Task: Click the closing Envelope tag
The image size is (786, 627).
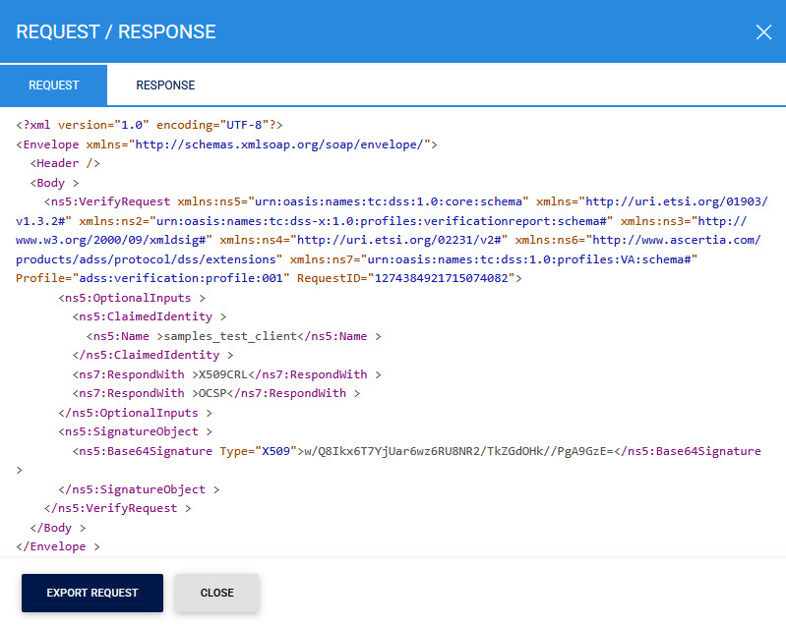Action: click(x=58, y=546)
